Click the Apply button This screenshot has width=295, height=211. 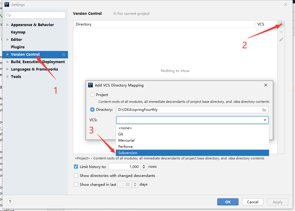pos(278,202)
